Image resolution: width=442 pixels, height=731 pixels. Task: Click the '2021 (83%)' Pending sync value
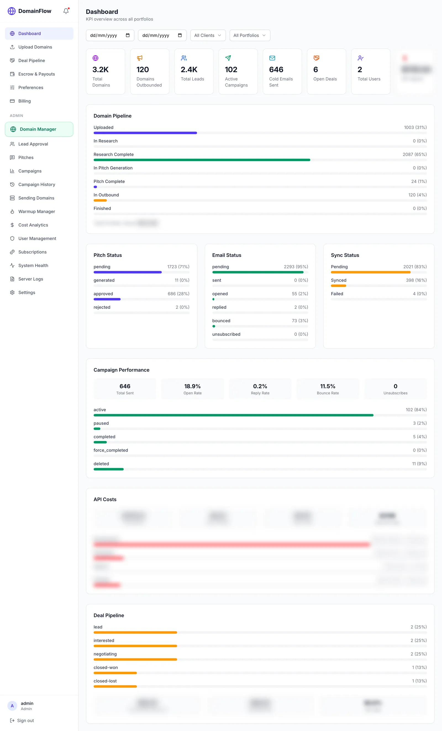pos(415,267)
